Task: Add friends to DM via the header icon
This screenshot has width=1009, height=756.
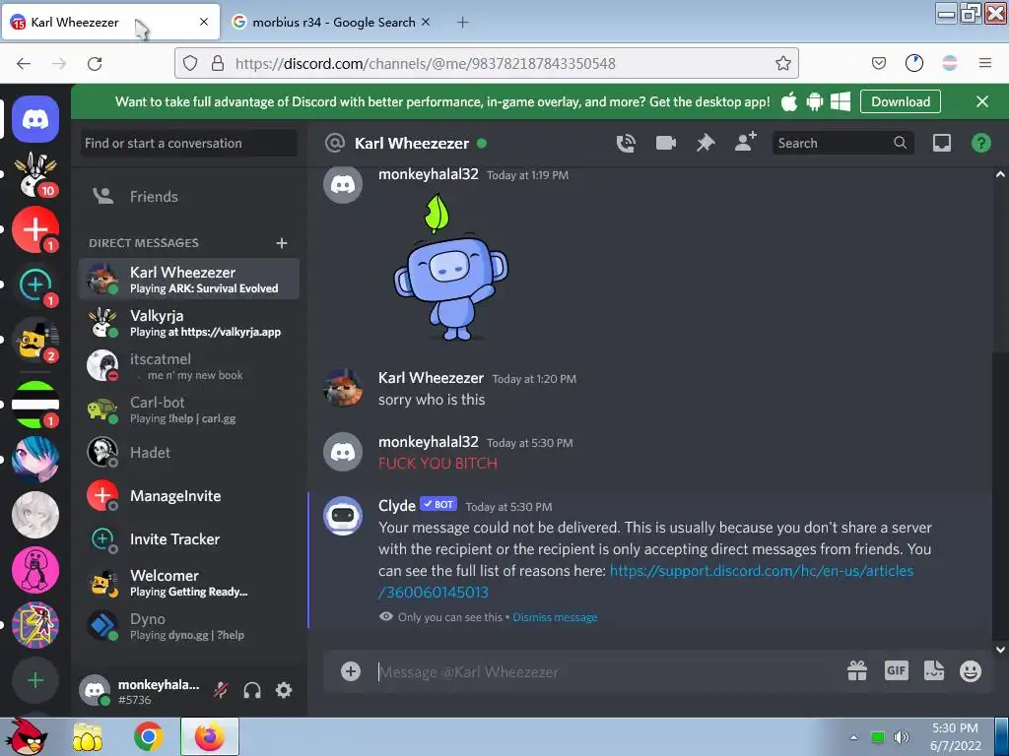Action: 745,142
